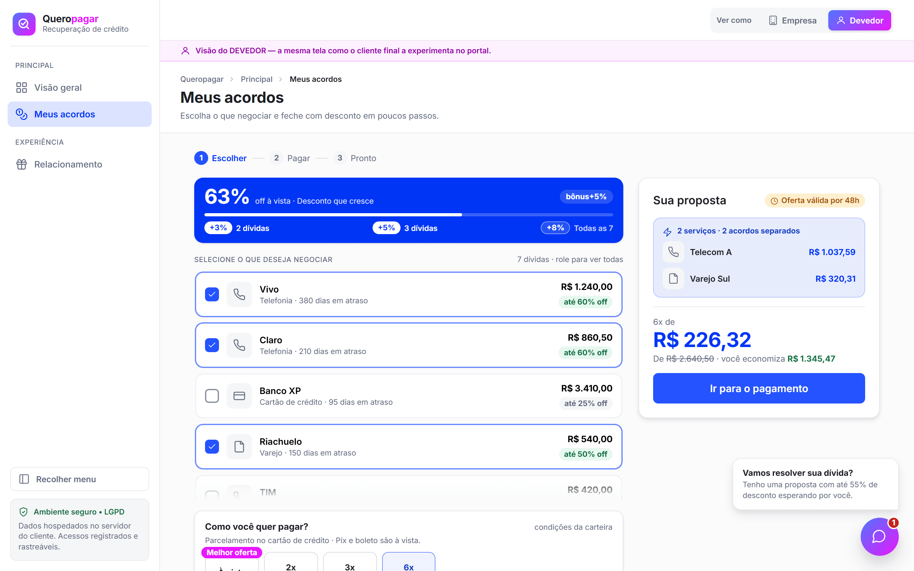Click the +5% 3 dívidas milestone
The width and height of the screenshot is (914, 571).
405,228
